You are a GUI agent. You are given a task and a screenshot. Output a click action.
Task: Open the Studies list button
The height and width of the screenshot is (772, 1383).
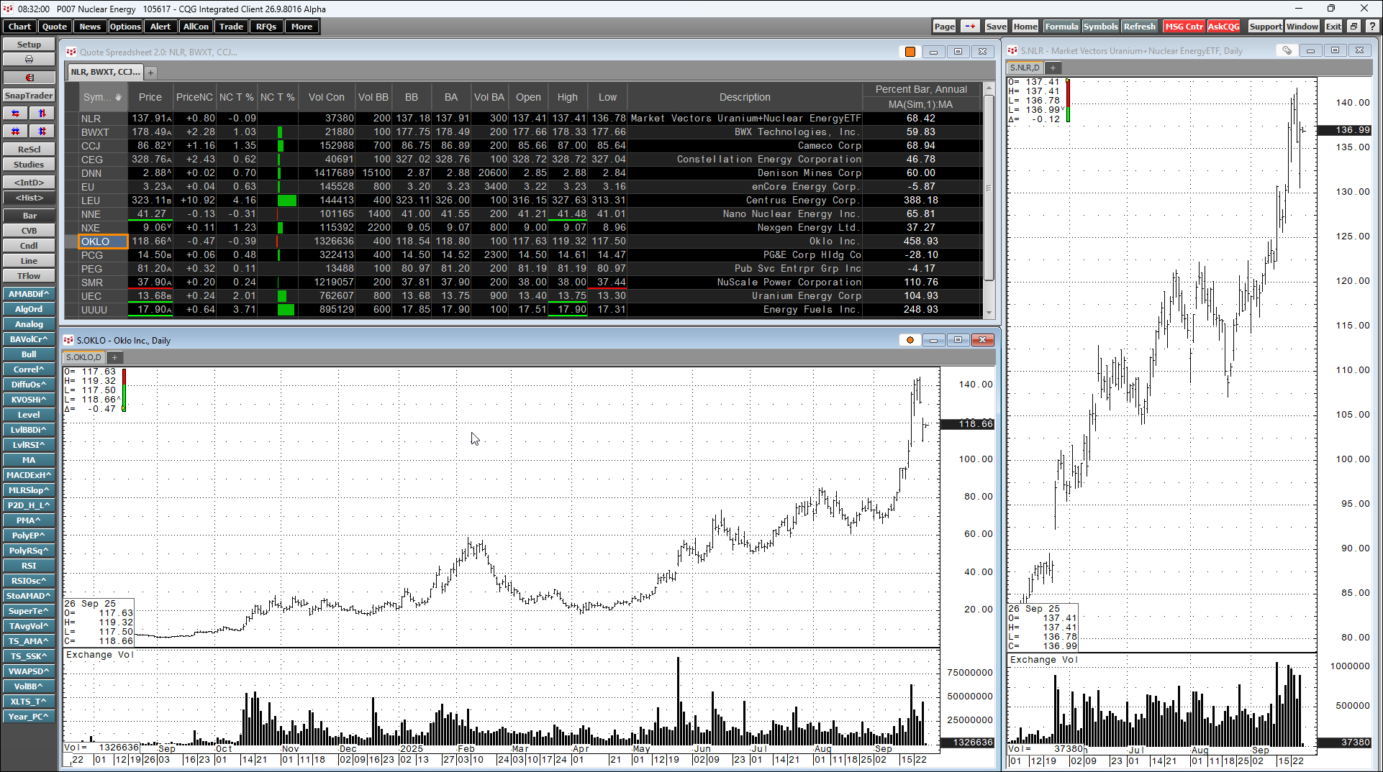point(29,165)
